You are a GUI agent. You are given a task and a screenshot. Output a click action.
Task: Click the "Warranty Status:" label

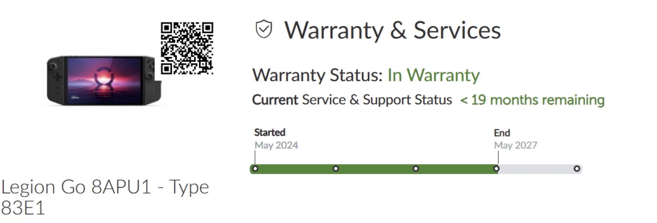[317, 75]
